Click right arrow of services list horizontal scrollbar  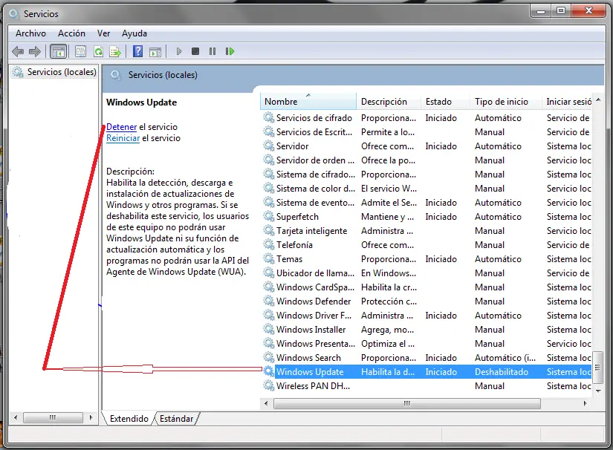point(585,403)
